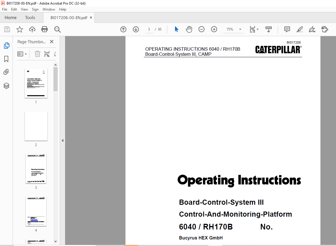336x246 pixels.
Task: Open the fit page width tool
Action: pos(252,29)
